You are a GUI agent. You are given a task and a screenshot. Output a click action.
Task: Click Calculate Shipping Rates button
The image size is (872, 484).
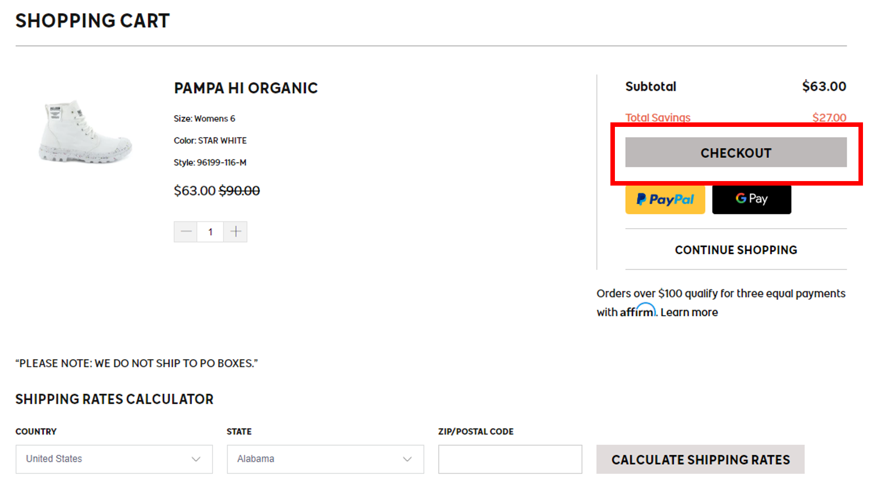[x=700, y=459]
